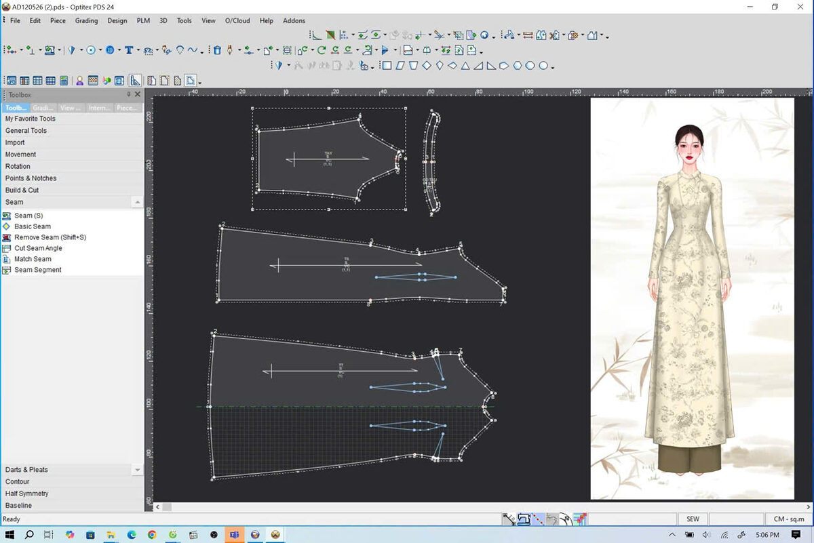Toggle the colorful grading steps status icon

[580, 519]
